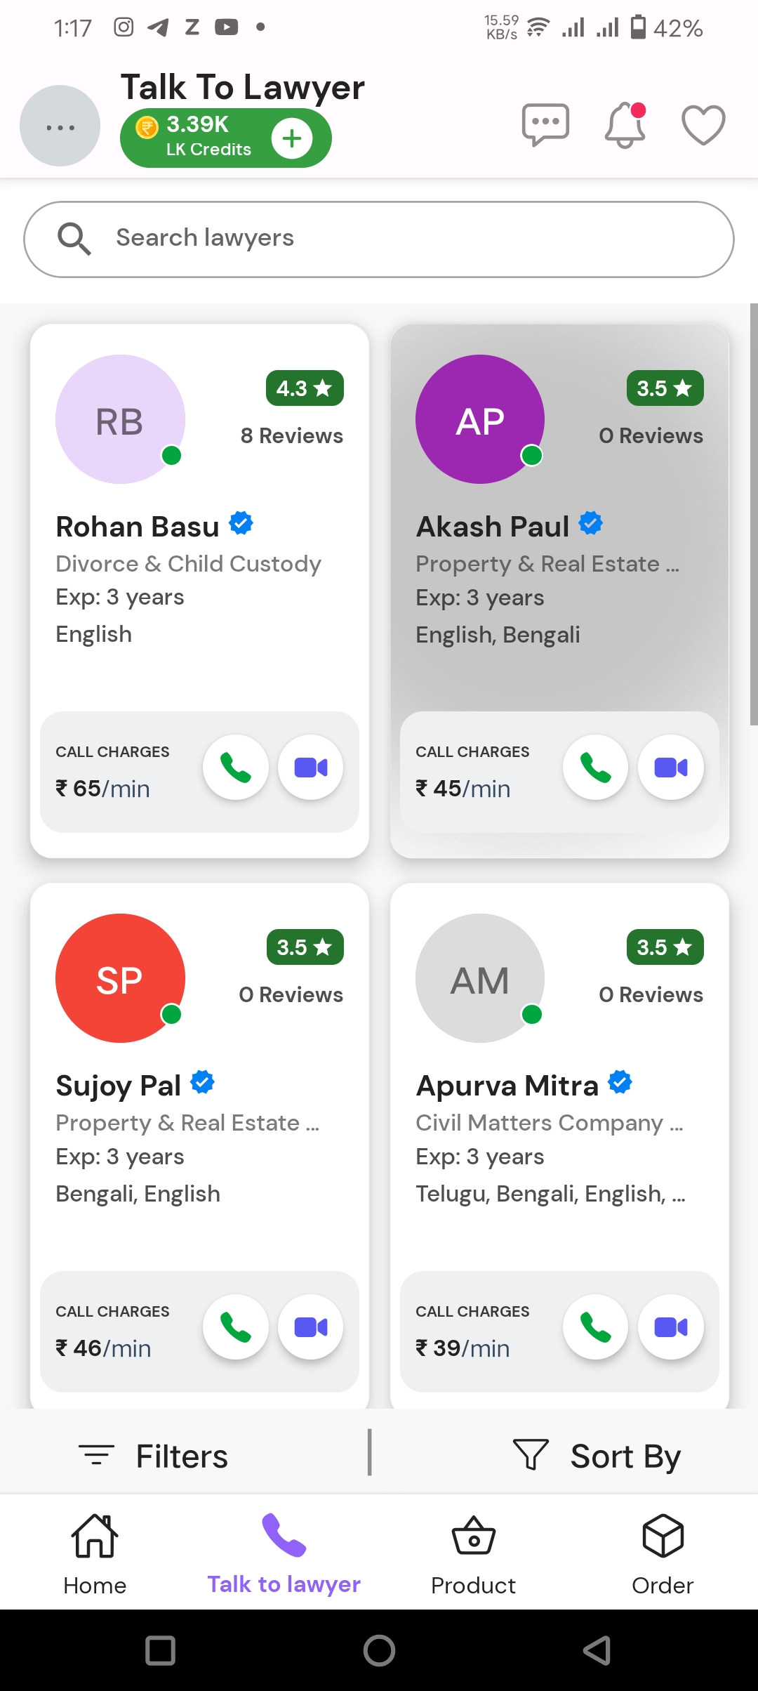Open the chat messages icon
This screenshot has width=758, height=1691.
pyautogui.click(x=545, y=125)
